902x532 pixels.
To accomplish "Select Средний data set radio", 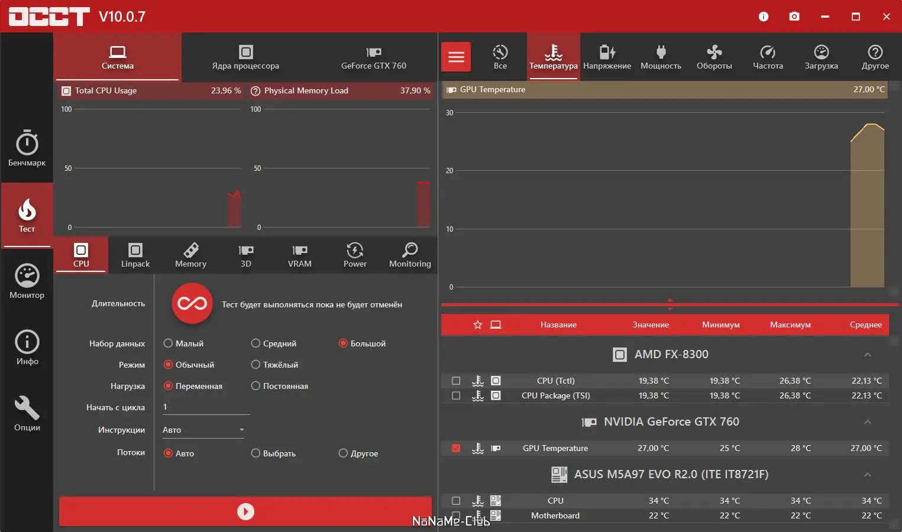I will point(274,343).
